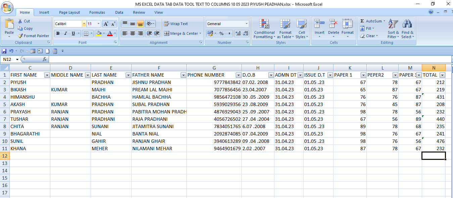Click the Insert Function fx icon

point(45,59)
